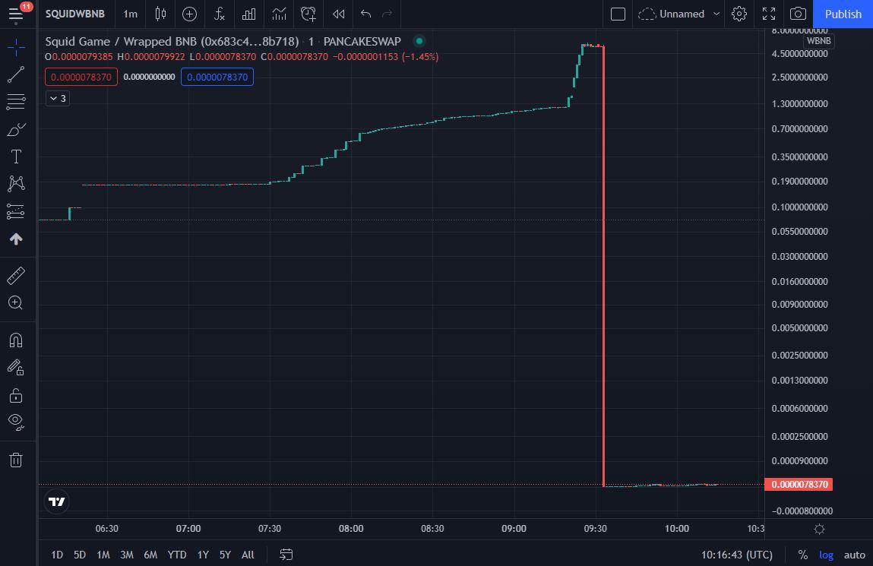Hide all drawings with the eye icon

(x=17, y=422)
